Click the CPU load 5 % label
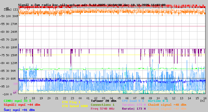This screenshot has height=112, width=208. tap(133, 101)
